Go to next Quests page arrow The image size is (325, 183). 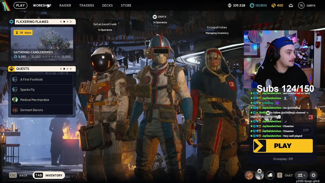[x=71, y=69]
